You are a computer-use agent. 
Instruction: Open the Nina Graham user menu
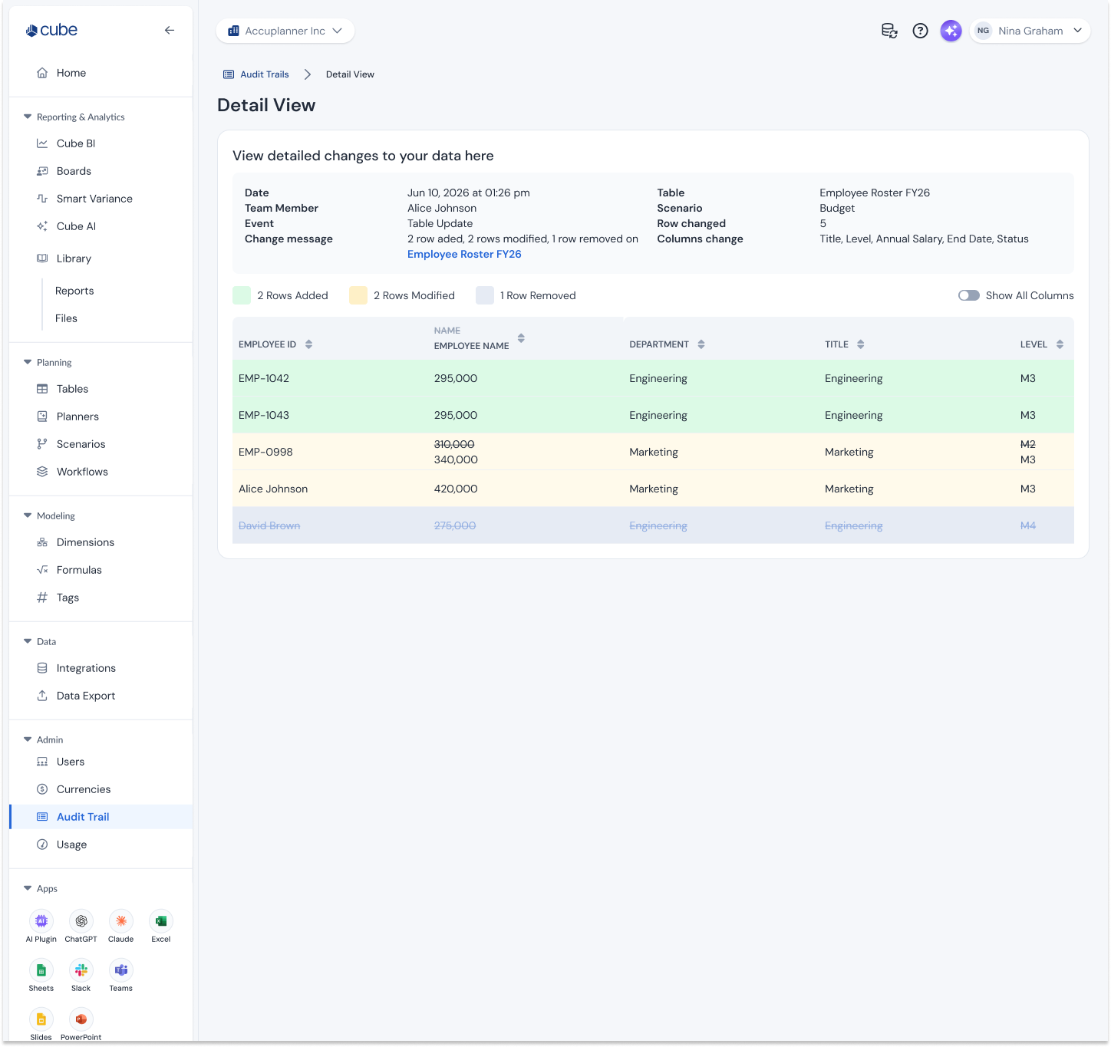[1030, 31]
